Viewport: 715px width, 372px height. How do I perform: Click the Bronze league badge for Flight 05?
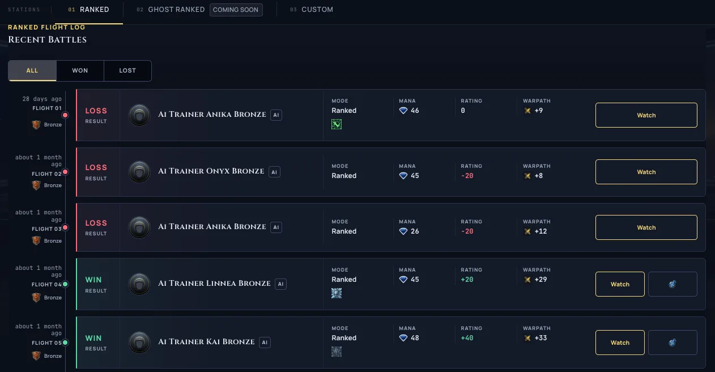[x=36, y=356]
